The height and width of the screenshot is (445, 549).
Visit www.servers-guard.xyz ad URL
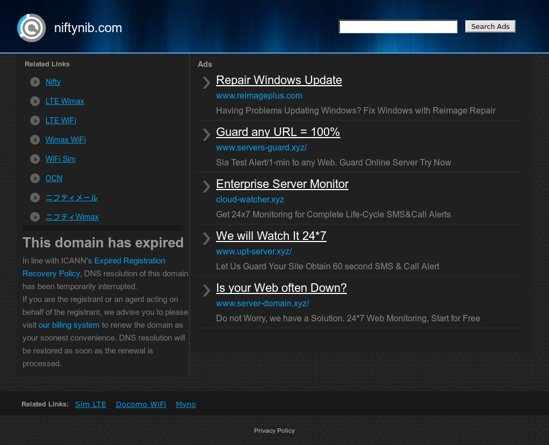coord(261,148)
